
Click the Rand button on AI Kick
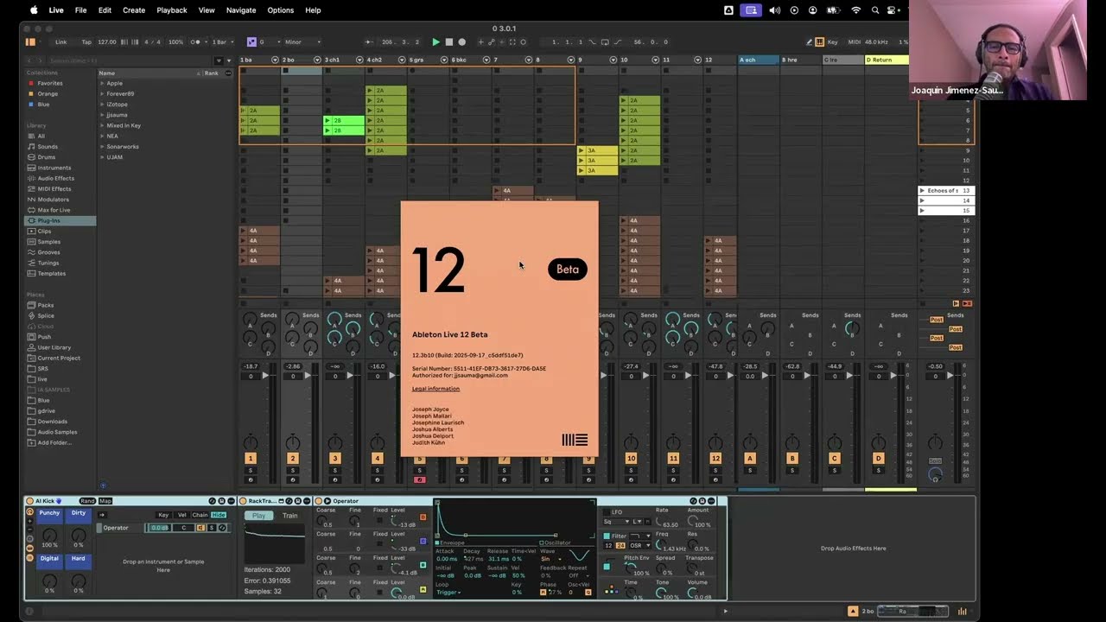point(87,501)
